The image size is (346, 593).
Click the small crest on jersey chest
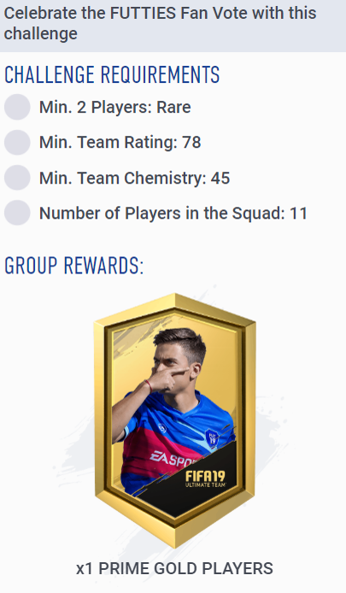tap(162, 428)
